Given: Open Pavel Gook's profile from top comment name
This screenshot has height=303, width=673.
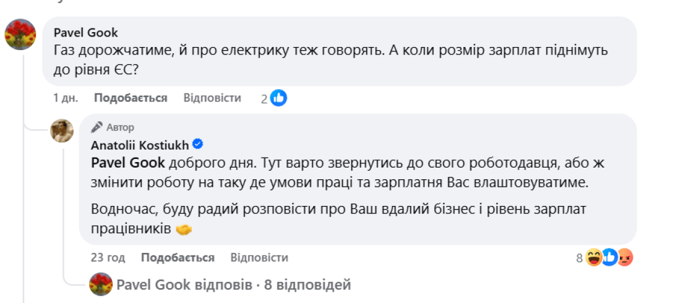Looking at the screenshot, I should [x=86, y=32].
